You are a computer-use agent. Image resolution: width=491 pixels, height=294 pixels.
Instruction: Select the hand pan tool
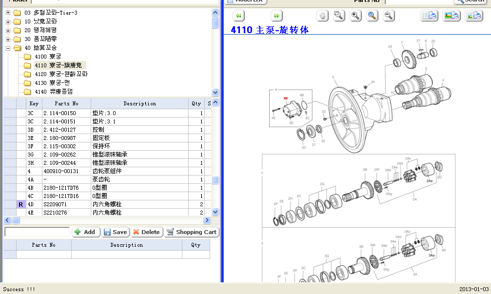coord(322,16)
